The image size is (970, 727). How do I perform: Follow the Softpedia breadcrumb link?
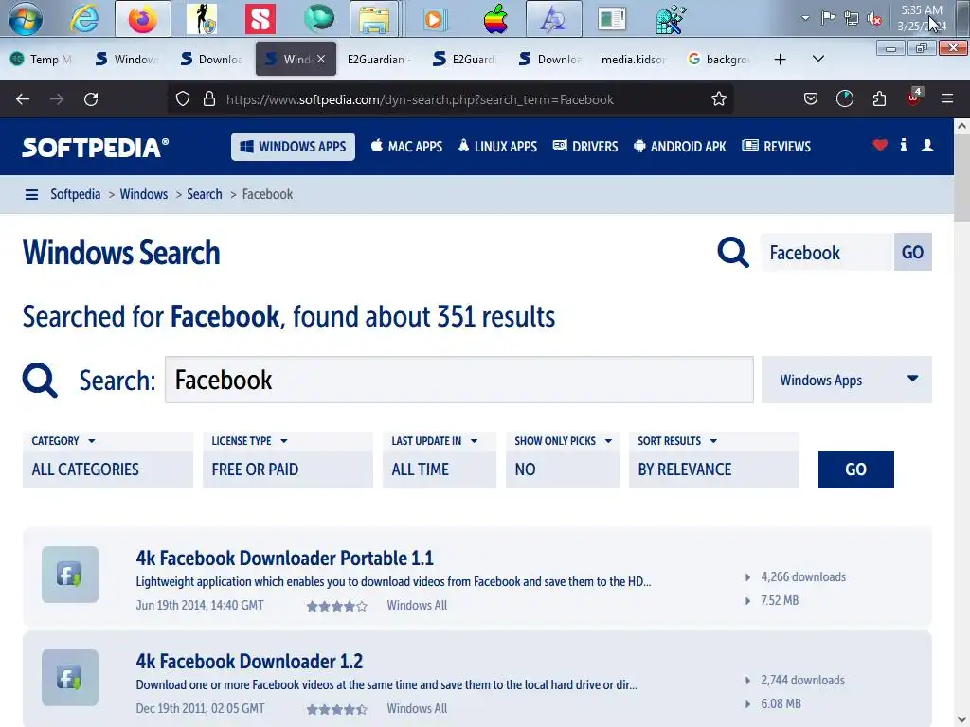[x=76, y=194]
